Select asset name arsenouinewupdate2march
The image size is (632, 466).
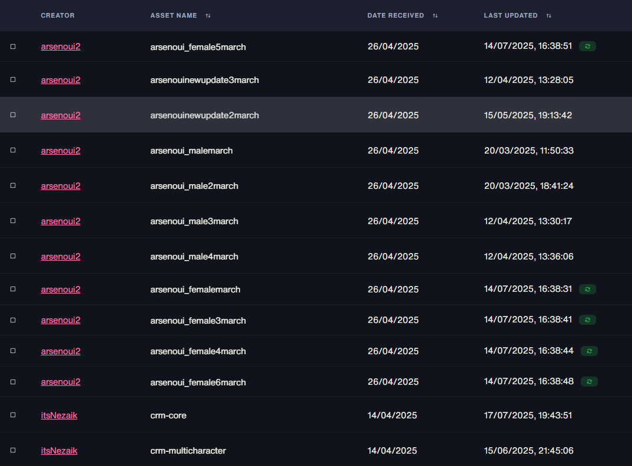[204, 115]
